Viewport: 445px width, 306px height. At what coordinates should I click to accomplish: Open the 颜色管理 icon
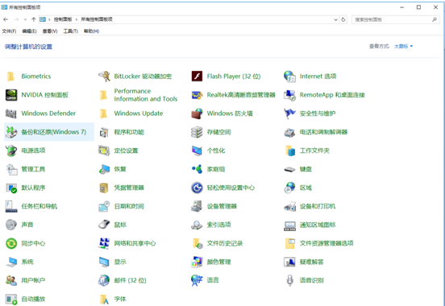197,262
